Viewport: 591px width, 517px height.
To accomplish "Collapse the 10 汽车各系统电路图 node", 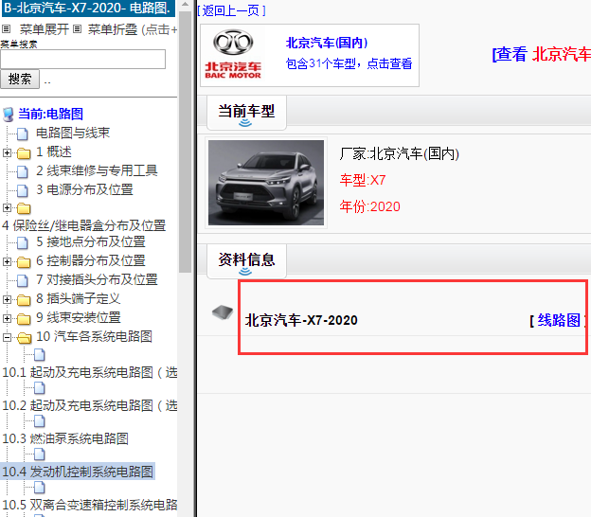I will click(x=7, y=337).
